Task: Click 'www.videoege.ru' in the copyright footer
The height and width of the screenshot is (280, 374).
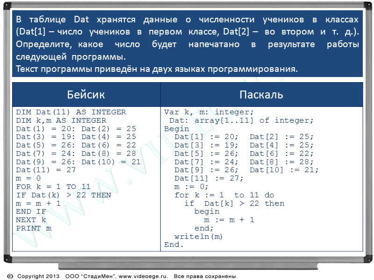Action: tap(144, 276)
